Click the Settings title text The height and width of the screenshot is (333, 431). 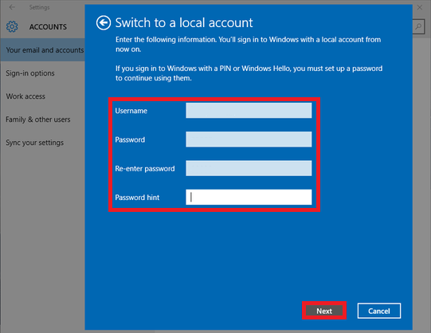coord(39,7)
